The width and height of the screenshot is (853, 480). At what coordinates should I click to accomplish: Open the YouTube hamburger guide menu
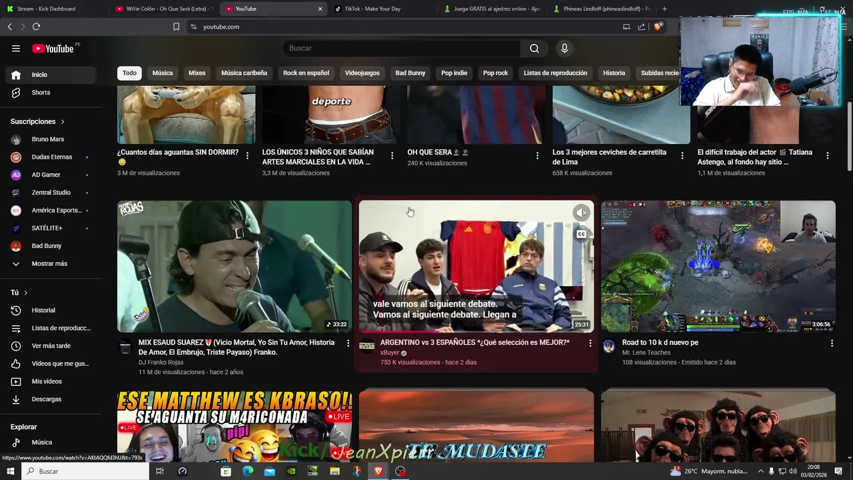coord(16,48)
